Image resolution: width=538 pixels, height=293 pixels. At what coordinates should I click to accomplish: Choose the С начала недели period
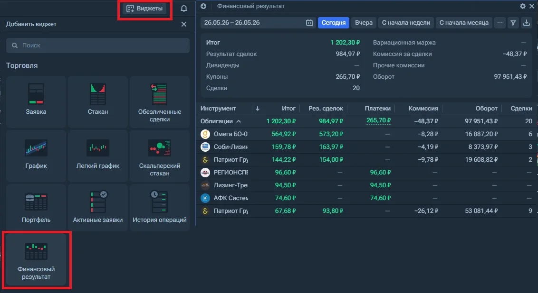[406, 23]
